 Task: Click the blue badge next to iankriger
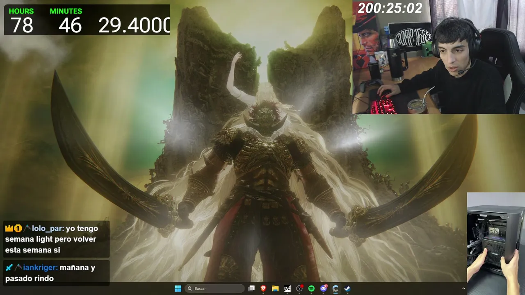[x=9, y=268]
